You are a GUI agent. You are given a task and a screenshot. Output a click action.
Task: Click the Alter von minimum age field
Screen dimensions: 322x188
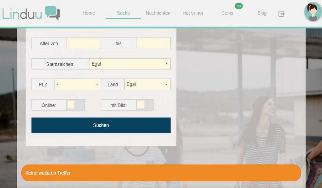coord(84,44)
